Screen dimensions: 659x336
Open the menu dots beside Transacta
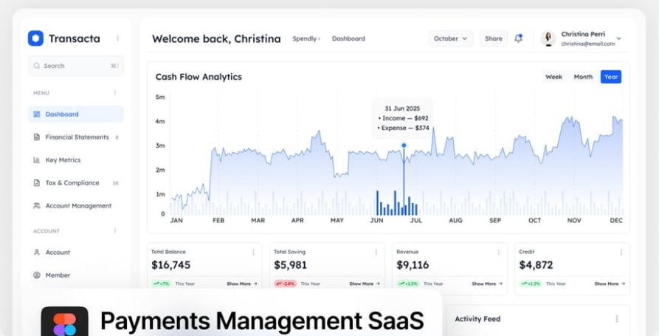117,38
